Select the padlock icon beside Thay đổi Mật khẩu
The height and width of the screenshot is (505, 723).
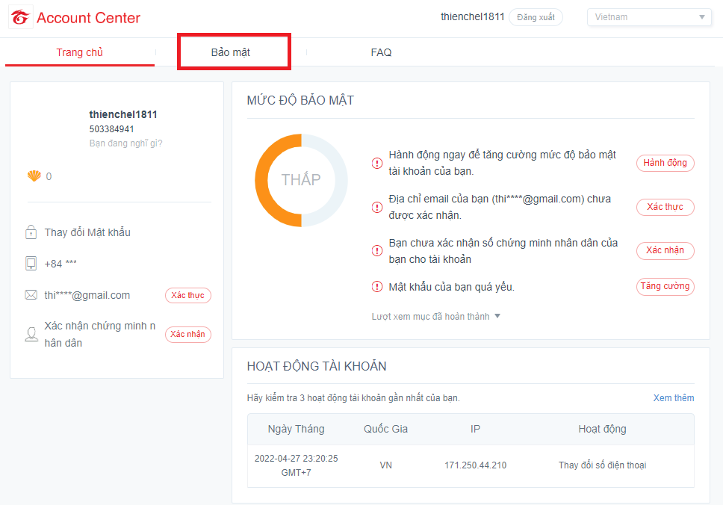31,232
